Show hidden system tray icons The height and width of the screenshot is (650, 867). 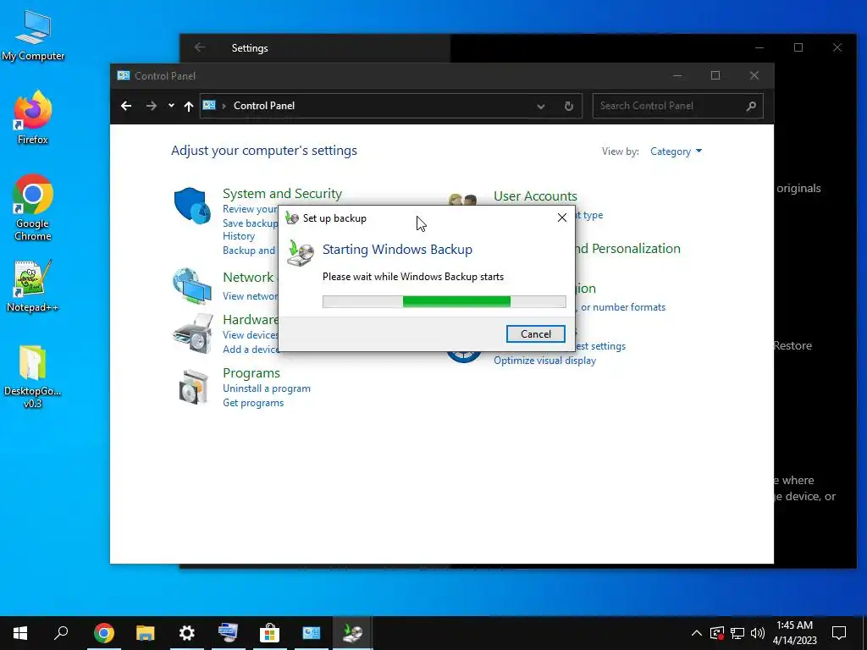click(x=696, y=633)
